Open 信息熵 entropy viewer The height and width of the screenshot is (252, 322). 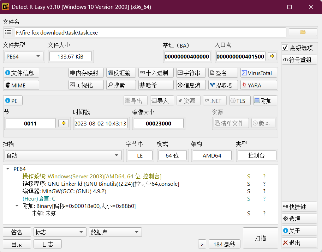(191, 85)
